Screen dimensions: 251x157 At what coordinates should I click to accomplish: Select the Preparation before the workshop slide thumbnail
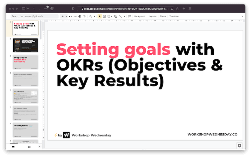(26, 62)
